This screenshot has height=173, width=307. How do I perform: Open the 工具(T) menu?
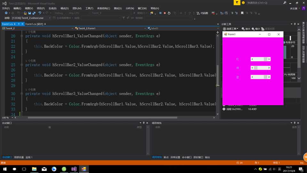(x=89, y=8)
